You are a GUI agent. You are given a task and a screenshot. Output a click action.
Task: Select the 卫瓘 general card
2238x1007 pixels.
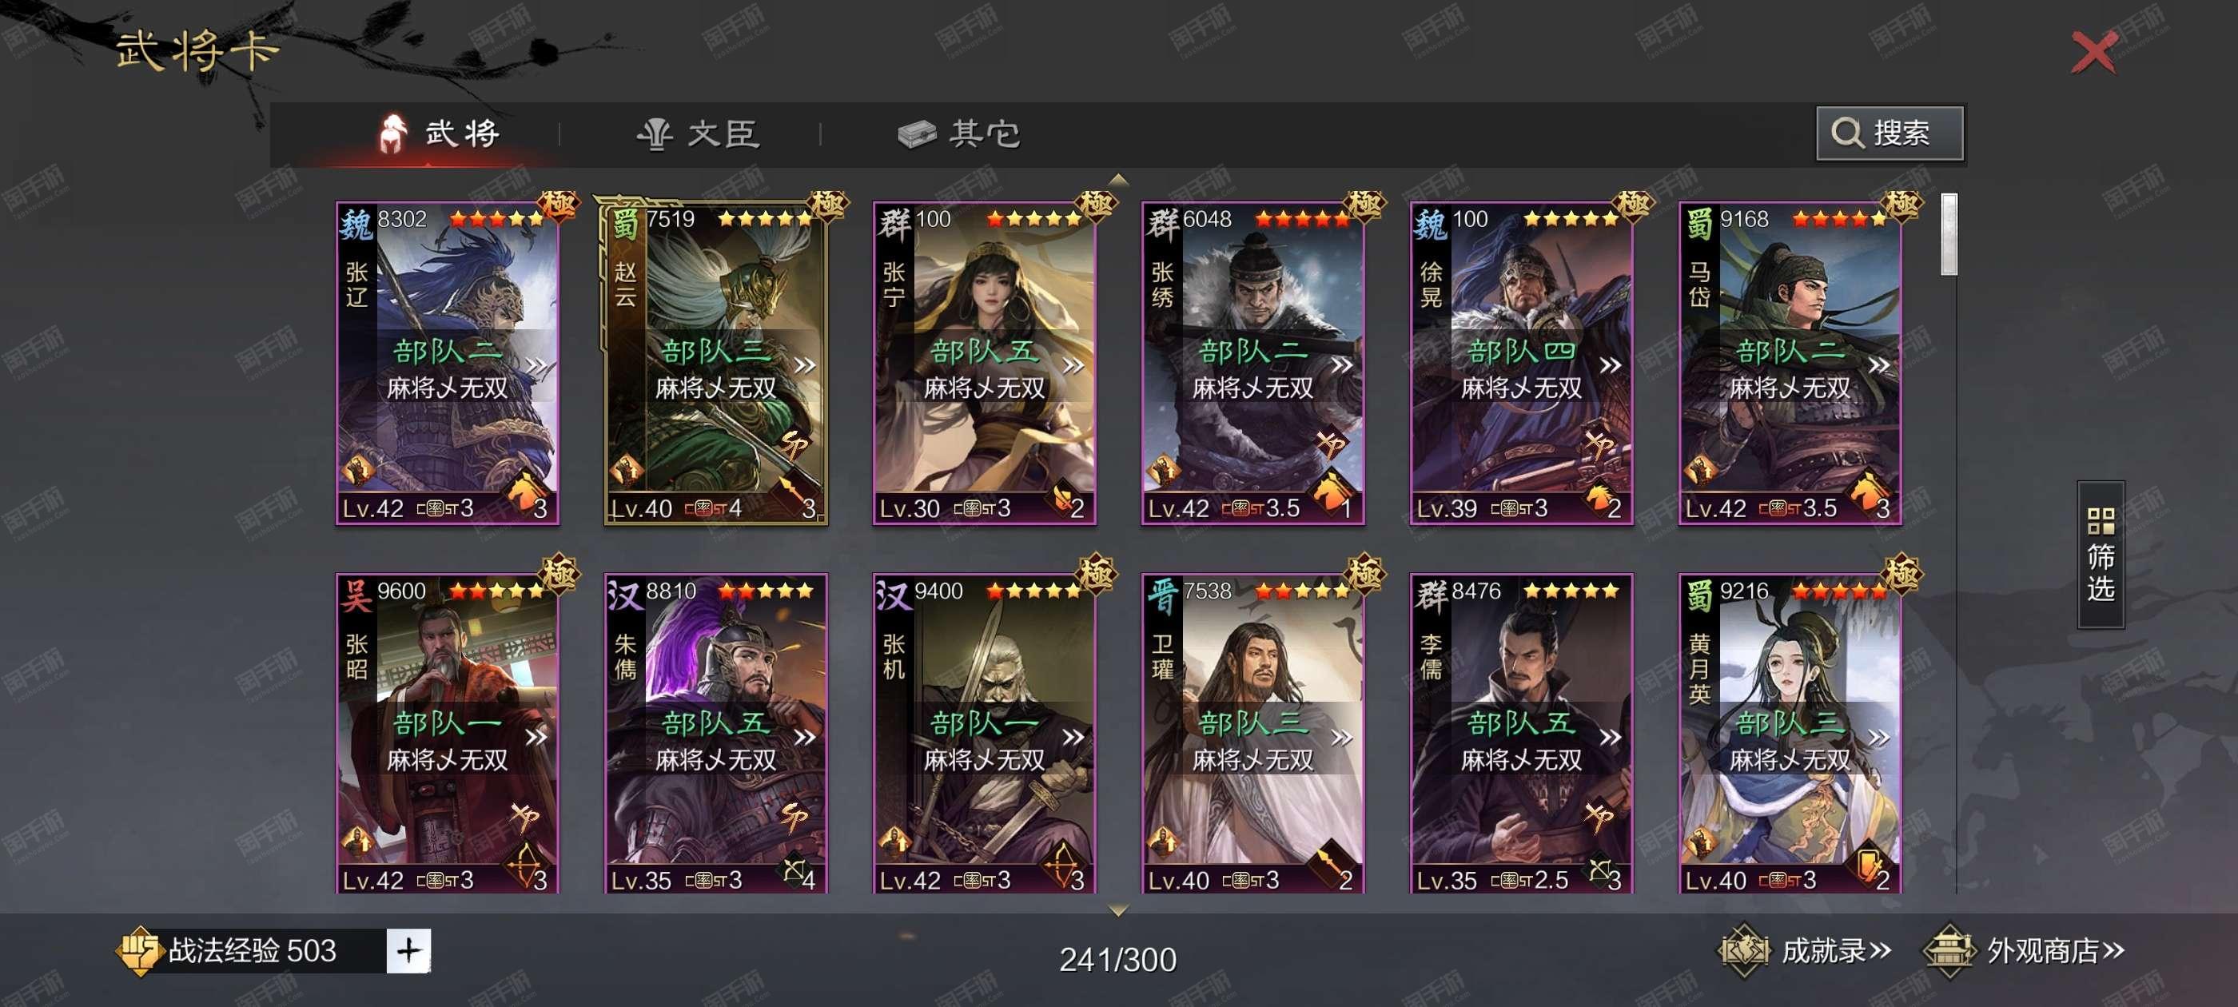coord(1252,734)
